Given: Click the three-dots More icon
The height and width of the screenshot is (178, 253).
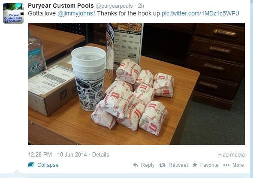Looking at the screenshot, I should pyautogui.click(x=226, y=165).
